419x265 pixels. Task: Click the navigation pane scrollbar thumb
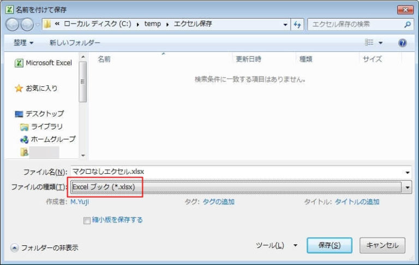point(83,81)
